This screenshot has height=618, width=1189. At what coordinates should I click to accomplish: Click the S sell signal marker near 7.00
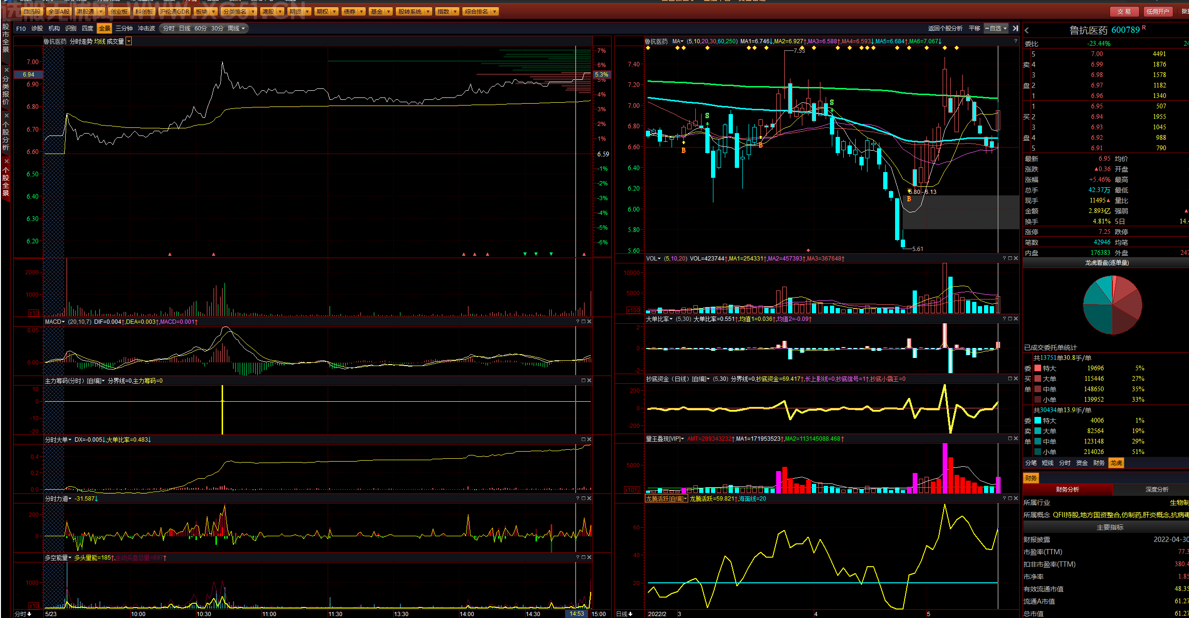click(x=831, y=103)
